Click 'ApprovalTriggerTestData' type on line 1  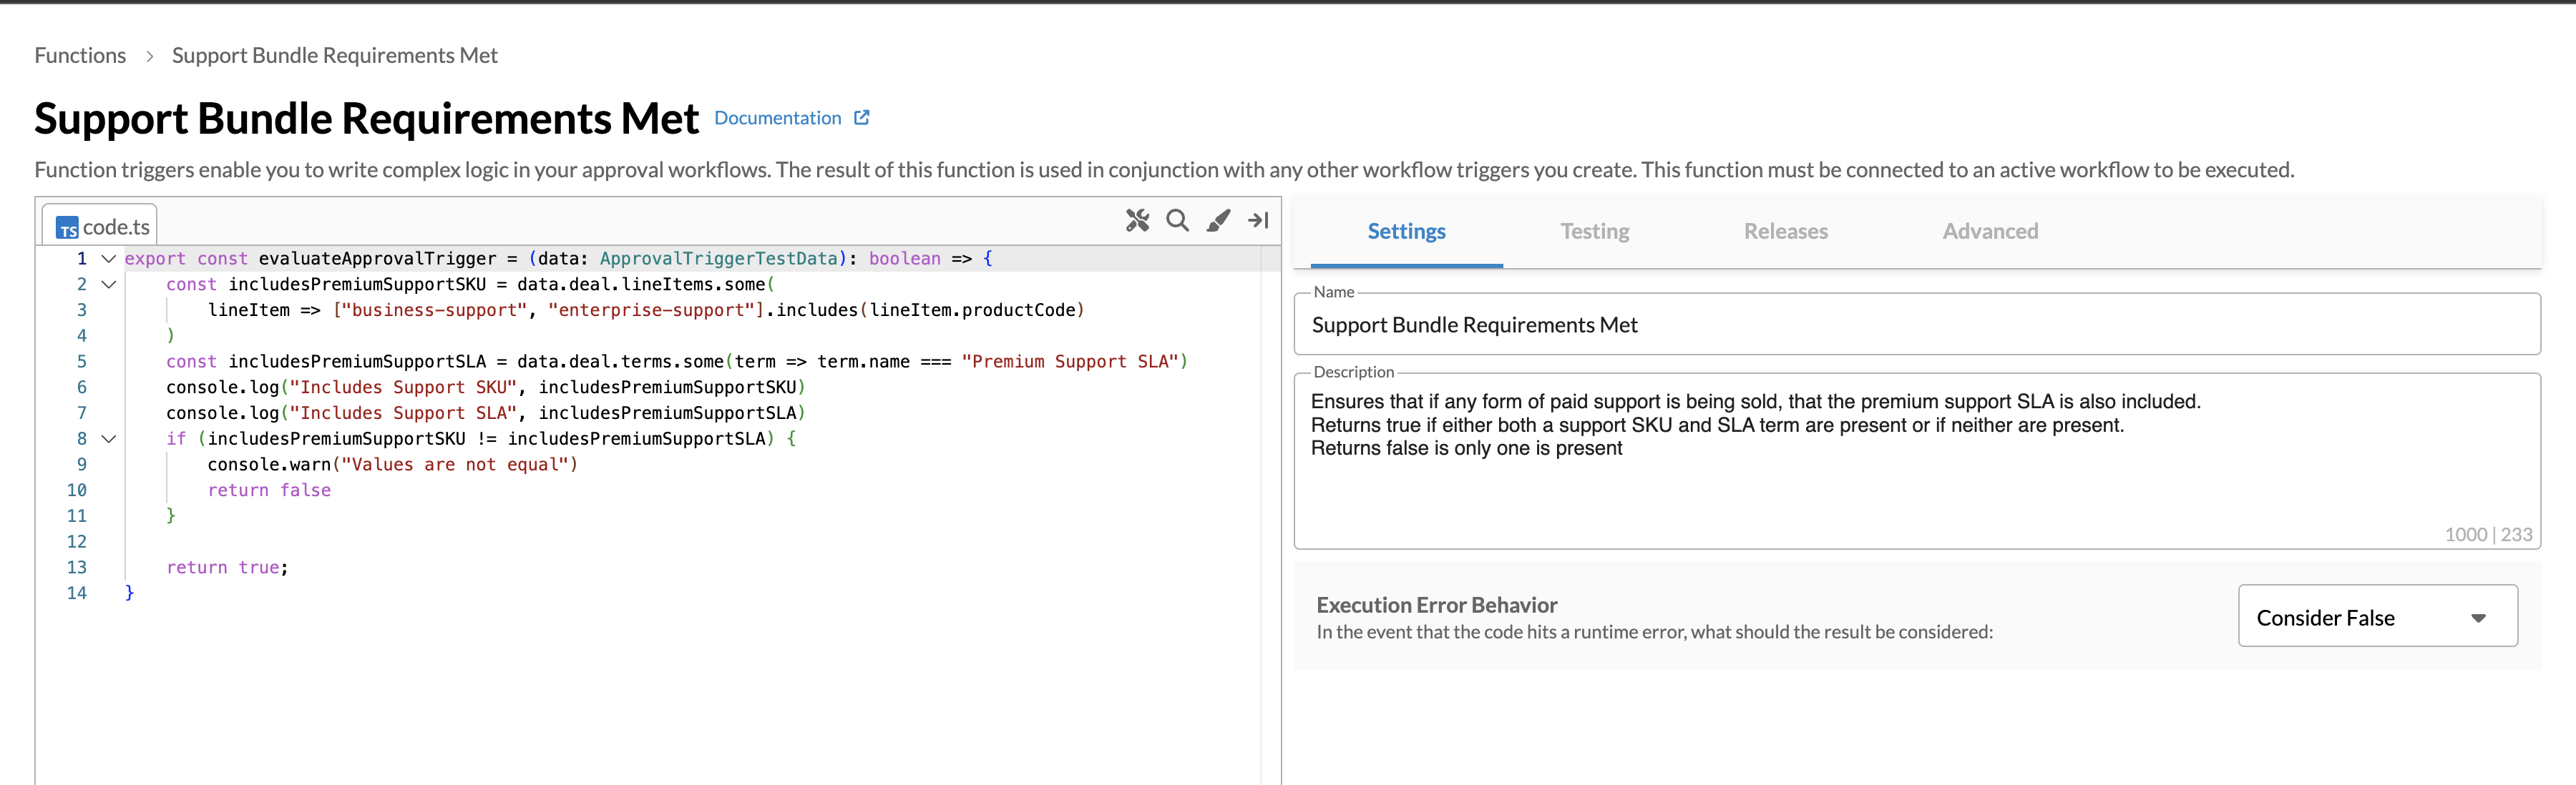click(x=718, y=259)
